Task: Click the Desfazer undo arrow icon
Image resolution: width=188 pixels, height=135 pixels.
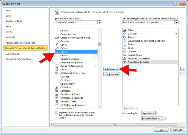Action: point(124,34)
